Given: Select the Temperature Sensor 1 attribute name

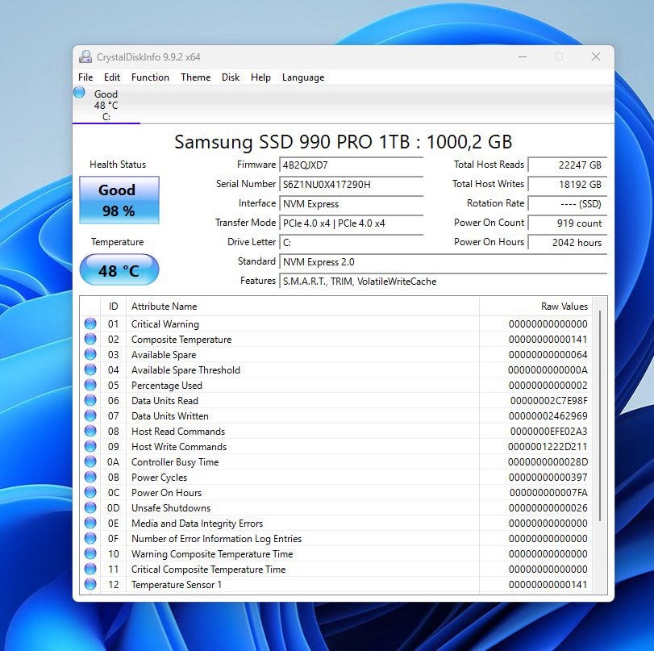Looking at the screenshot, I should [x=177, y=584].
